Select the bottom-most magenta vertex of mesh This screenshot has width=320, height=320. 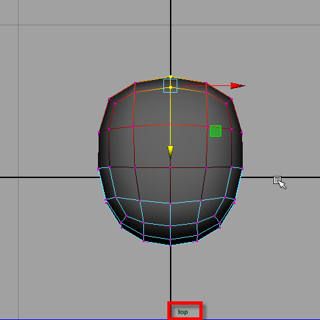tap(171, 245)
